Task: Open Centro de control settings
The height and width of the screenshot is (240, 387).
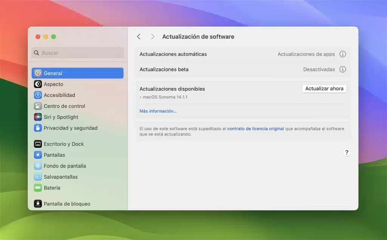Action: click(x=77, y=106)
